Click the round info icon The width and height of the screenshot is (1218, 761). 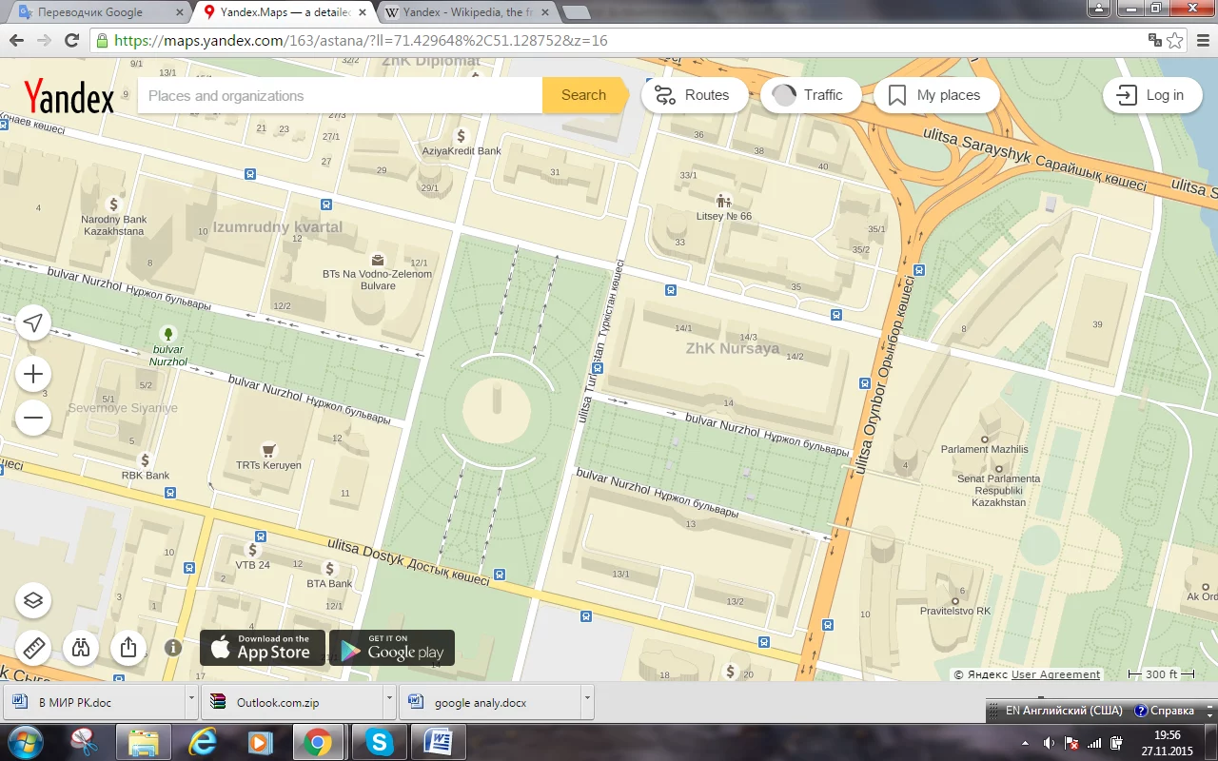coord(173,648)
